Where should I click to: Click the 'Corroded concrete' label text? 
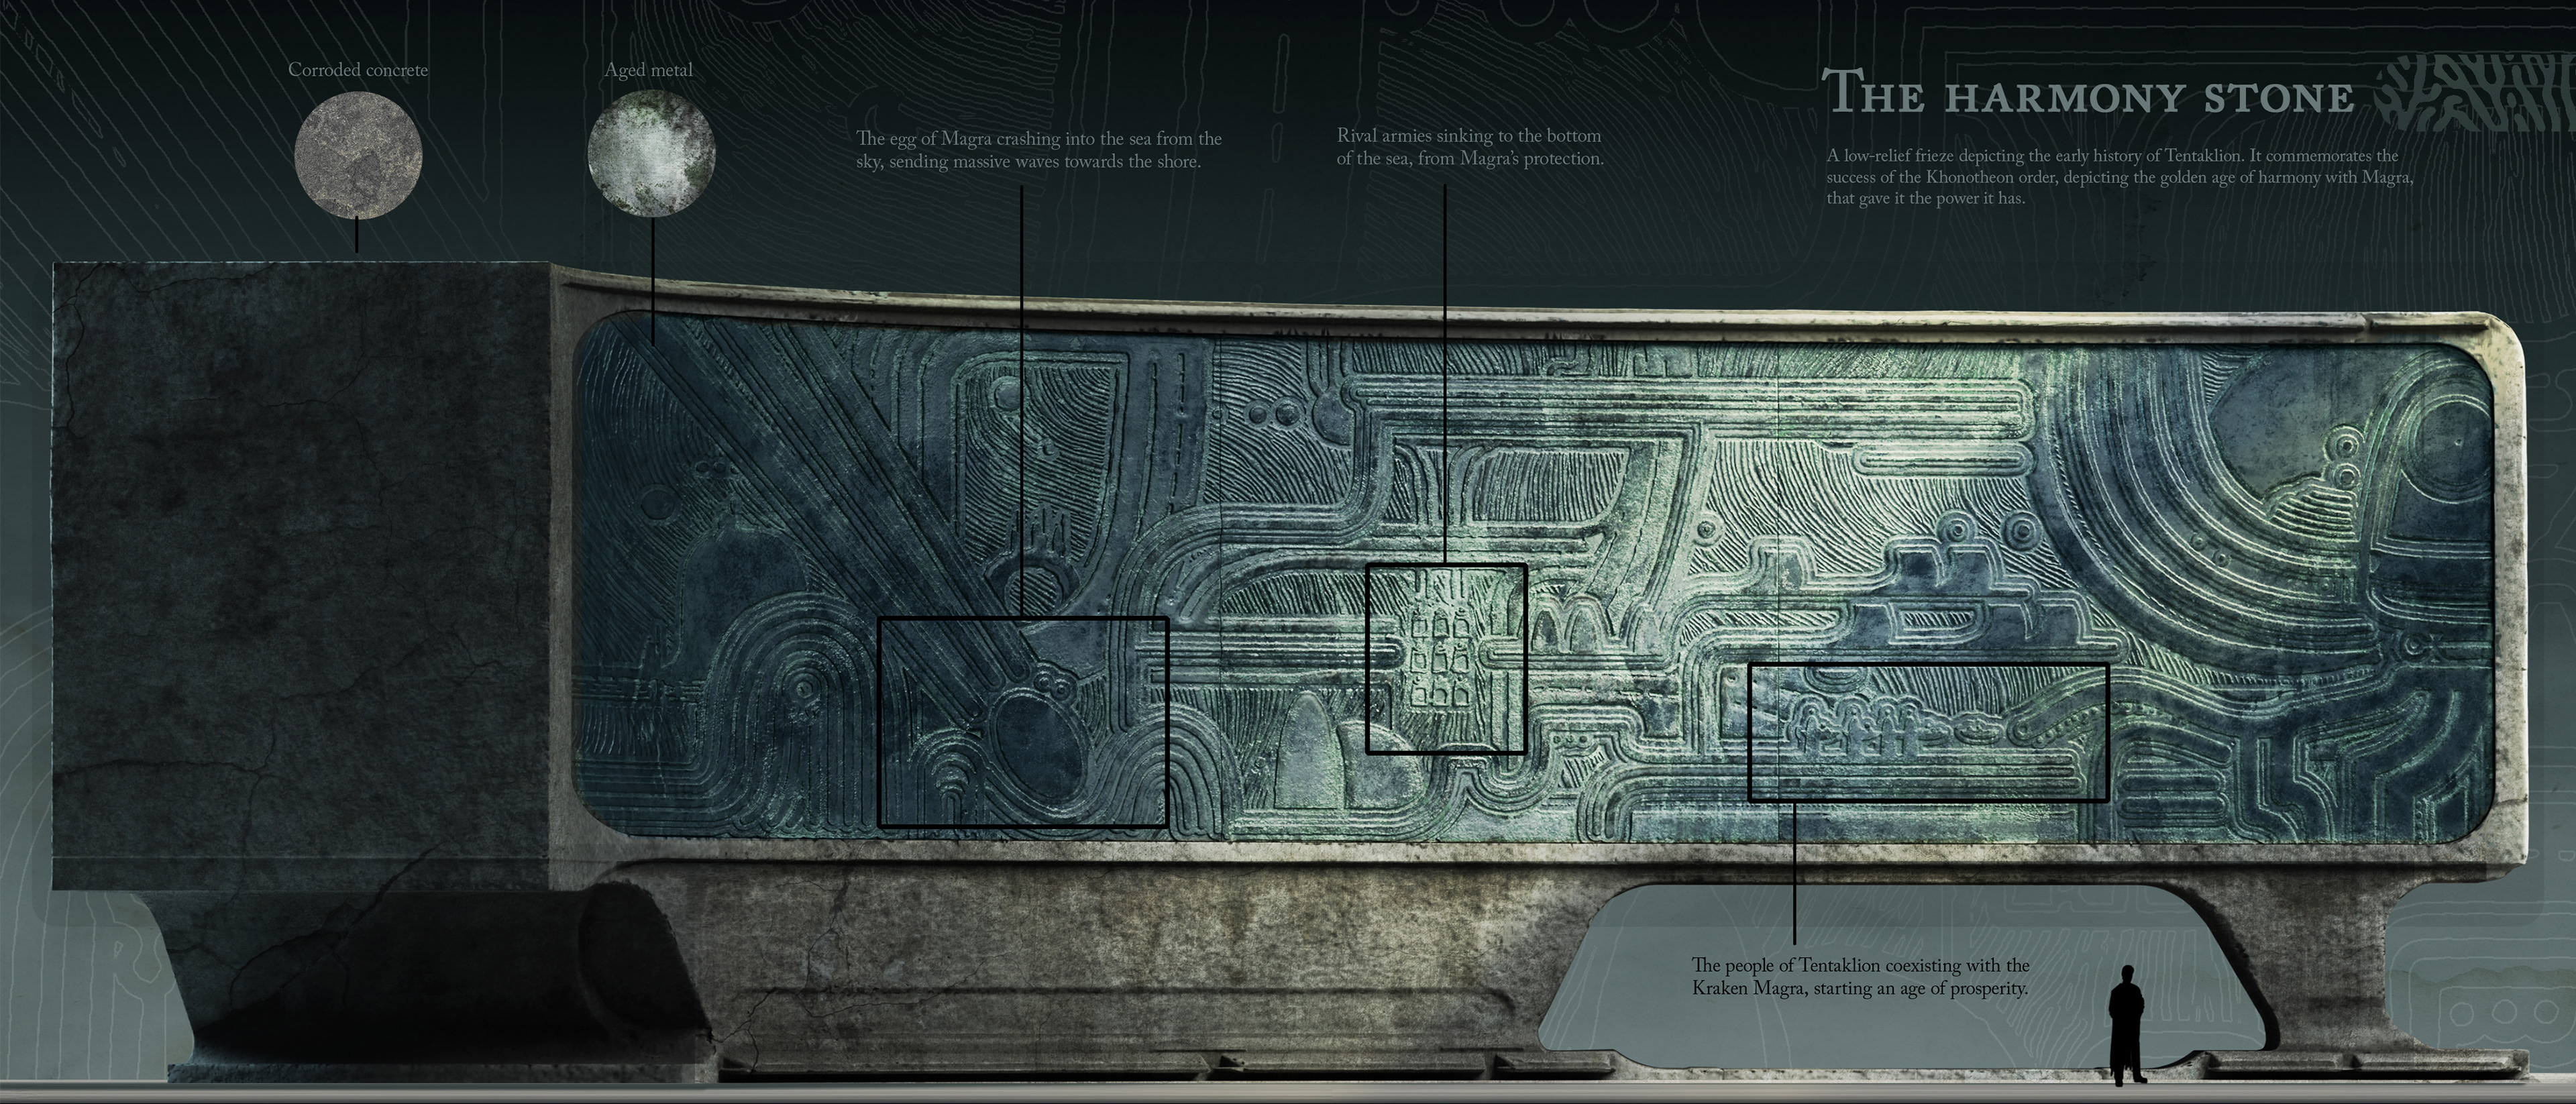[x=358, y=70]
